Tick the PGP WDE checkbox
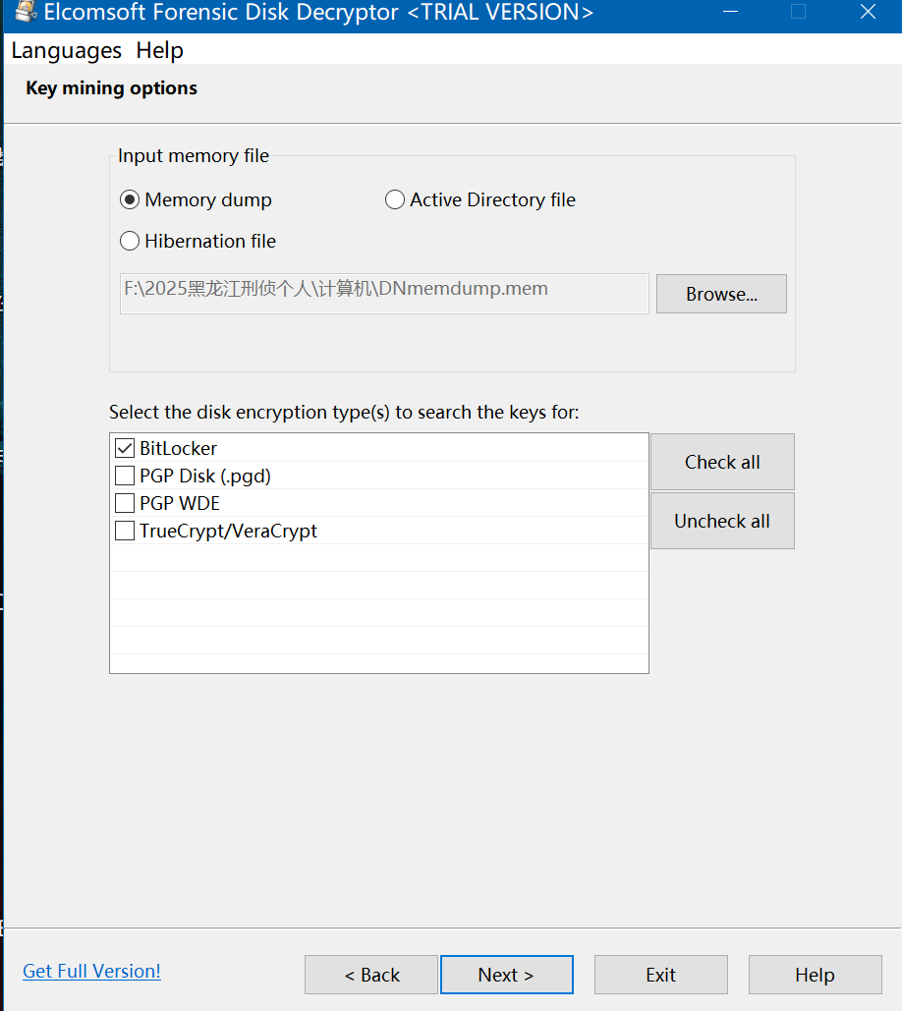 [x=125, y=504]
